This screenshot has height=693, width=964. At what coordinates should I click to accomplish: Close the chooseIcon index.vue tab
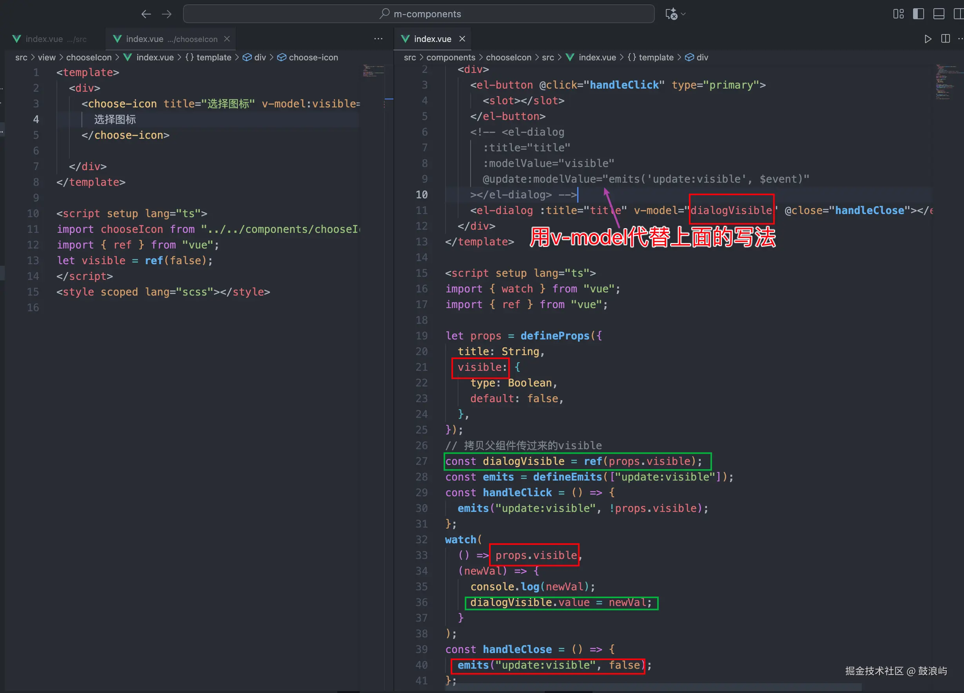click(x=227, y=39)
